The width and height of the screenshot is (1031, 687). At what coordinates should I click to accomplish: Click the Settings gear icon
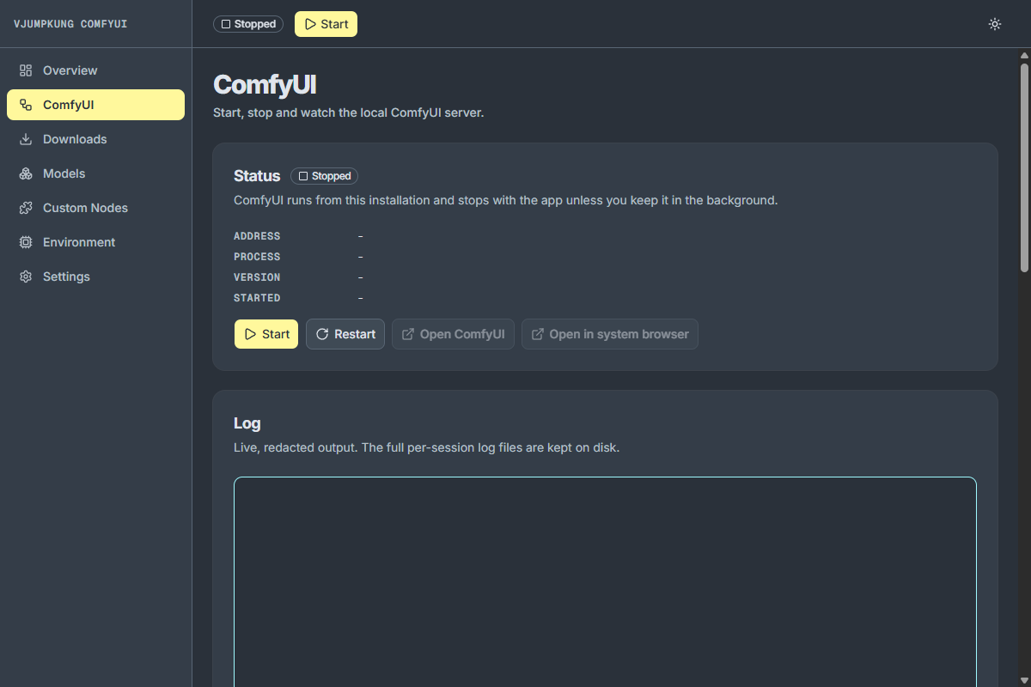click(x=26, y=277)
